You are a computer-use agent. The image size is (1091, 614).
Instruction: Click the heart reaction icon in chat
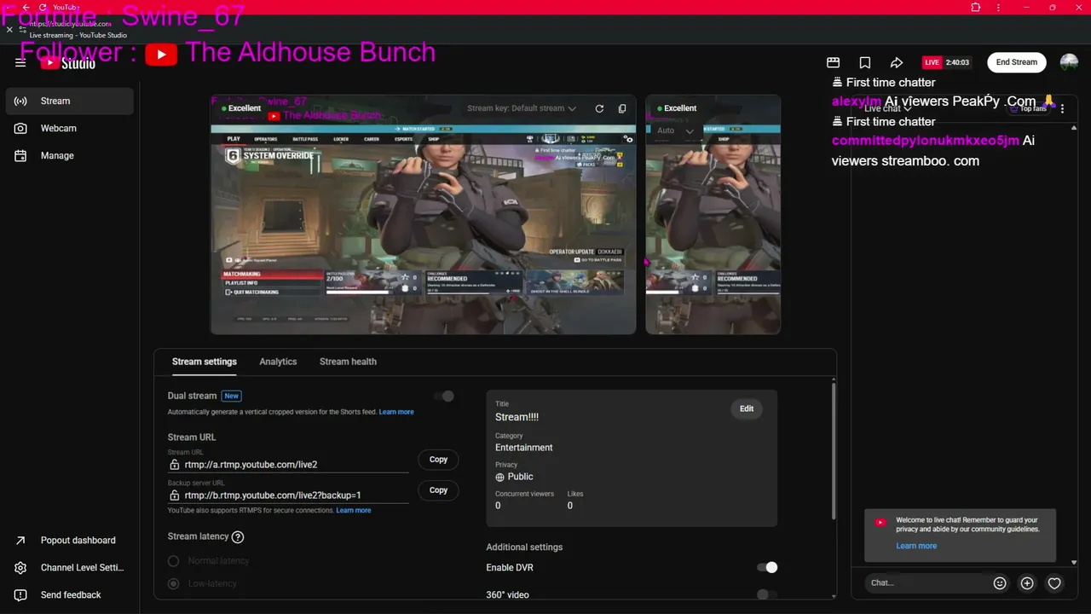pos(1054,583)
